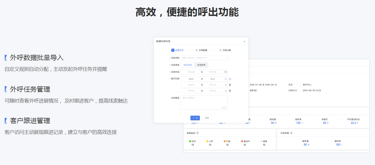The height and width of the screenshot is (165, 375).
Task: Click help icon beside 坐席监控
Action: pos(197,133)
